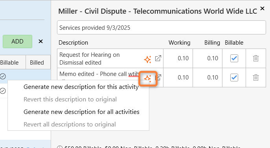The image size is (270, 148).
Task: Click the info icon beside billable totals
Action: pyautogui.click(x=60, y=147)
